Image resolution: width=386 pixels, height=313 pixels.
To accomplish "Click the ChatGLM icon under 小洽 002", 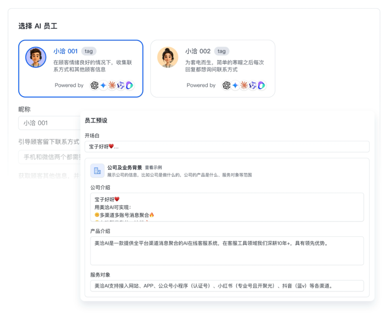I will coord(253,85).
